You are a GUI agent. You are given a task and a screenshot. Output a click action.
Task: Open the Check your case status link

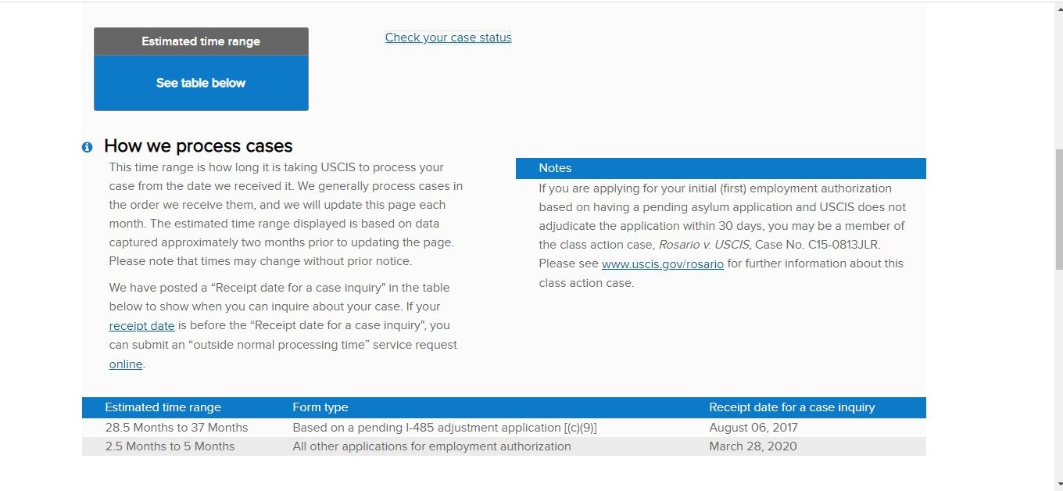pyautogui.click(x=448, y=38)
